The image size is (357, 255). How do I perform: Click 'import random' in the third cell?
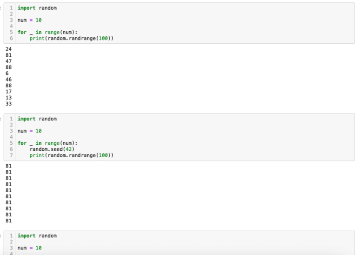(x=37, y=236)
